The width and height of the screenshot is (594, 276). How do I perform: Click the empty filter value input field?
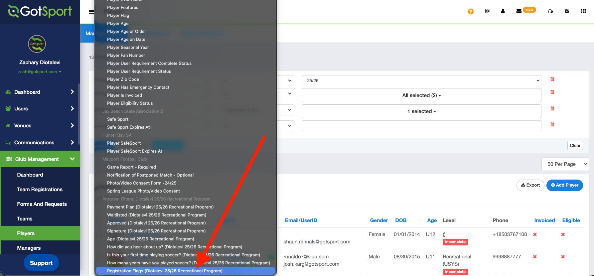421,126
